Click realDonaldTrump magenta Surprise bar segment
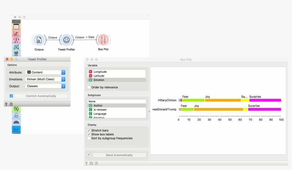Viewport: 292px width, 170px height. point(265,109)
